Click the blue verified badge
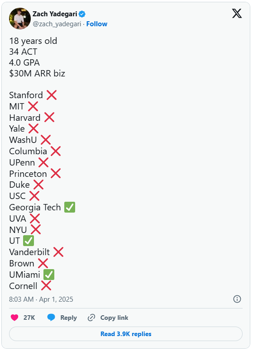Screen dimensions: 253x351 click(82, 14)
